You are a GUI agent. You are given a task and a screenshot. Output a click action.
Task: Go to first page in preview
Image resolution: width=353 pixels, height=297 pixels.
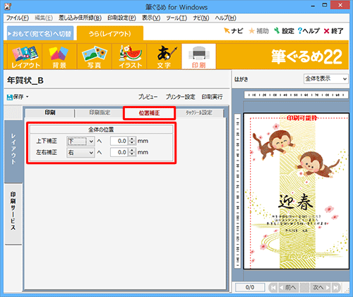pos(273,287)
